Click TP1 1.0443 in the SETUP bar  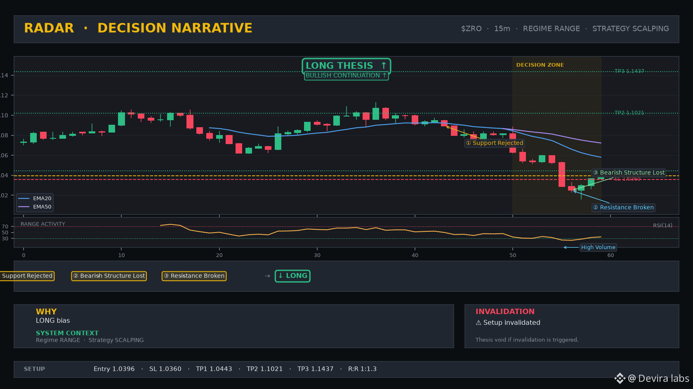pos(214,369)
